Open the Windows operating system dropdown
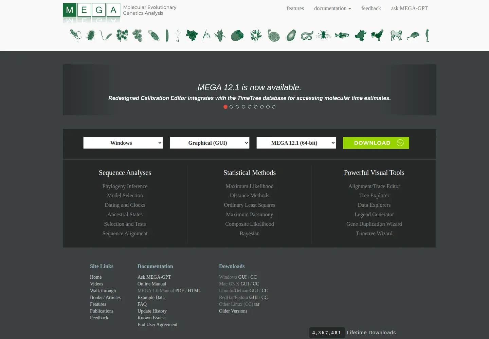 [x=123, y=143]
